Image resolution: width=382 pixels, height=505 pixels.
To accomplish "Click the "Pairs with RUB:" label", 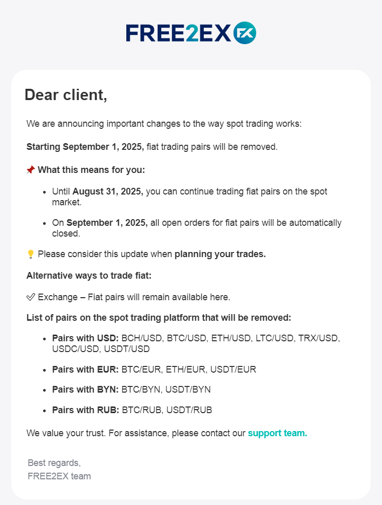I will pos(85,410).
